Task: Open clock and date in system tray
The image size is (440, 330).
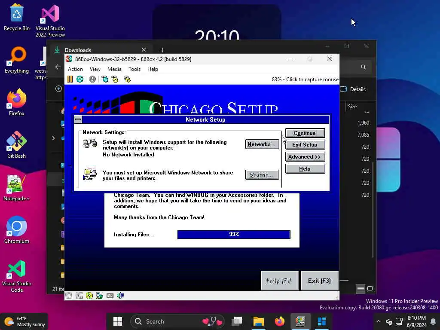Action: coord(416,321)
